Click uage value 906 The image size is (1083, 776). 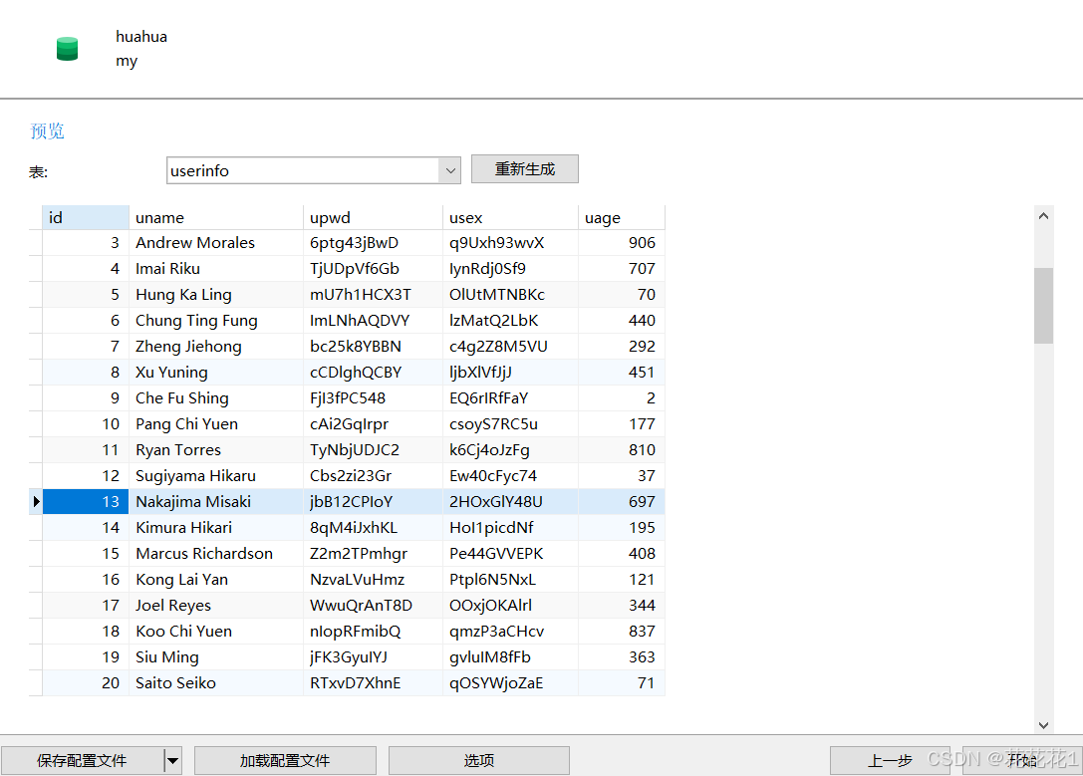tap(622, 243)
